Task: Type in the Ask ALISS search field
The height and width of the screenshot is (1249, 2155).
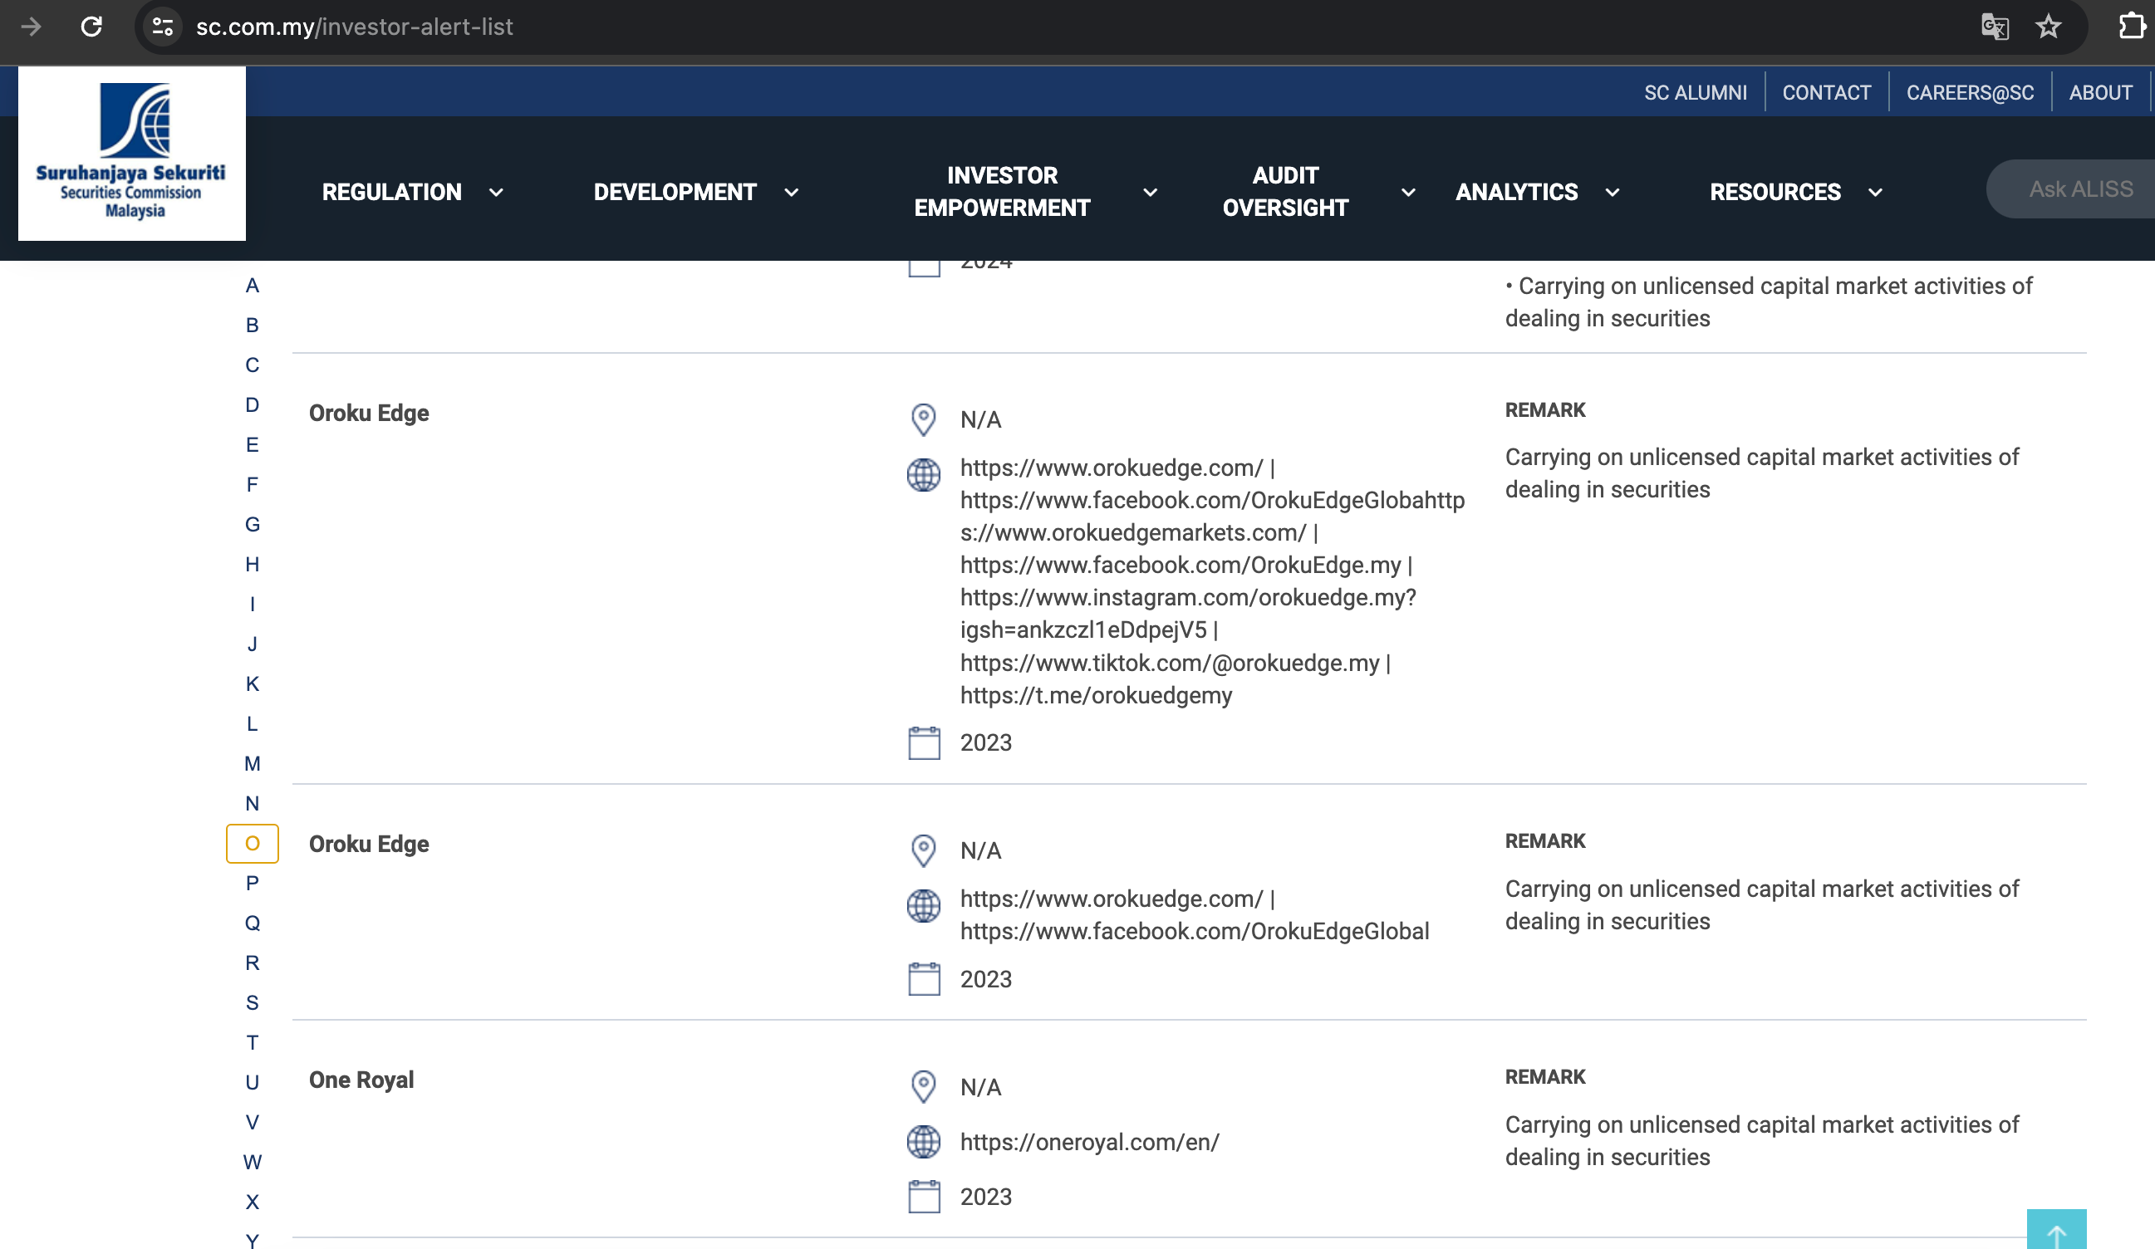Action: (x=2079, y=189)
